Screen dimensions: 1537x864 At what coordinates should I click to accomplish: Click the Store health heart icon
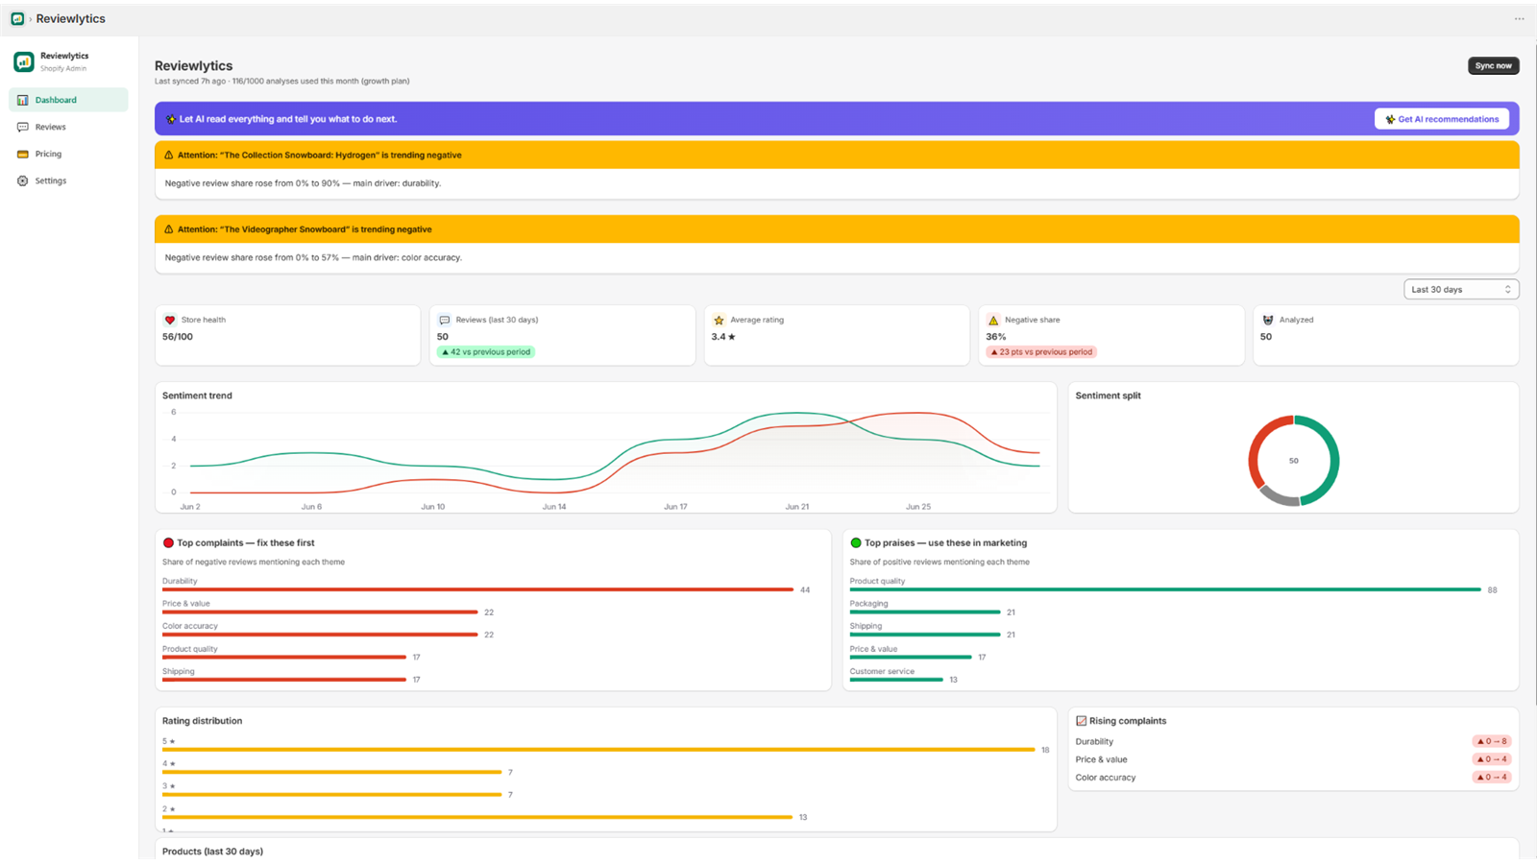click(170, 320)
